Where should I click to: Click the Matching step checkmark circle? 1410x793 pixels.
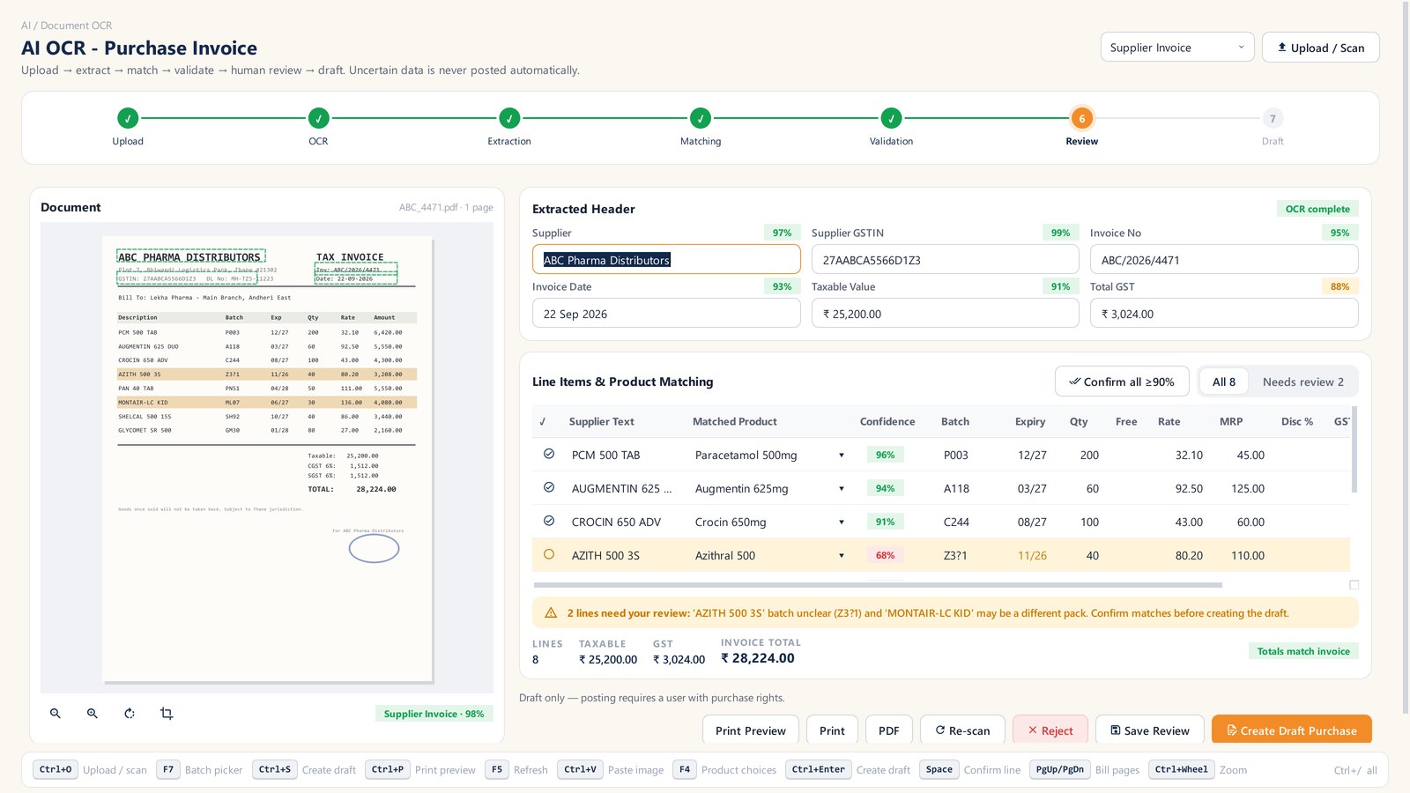(701, 118)
